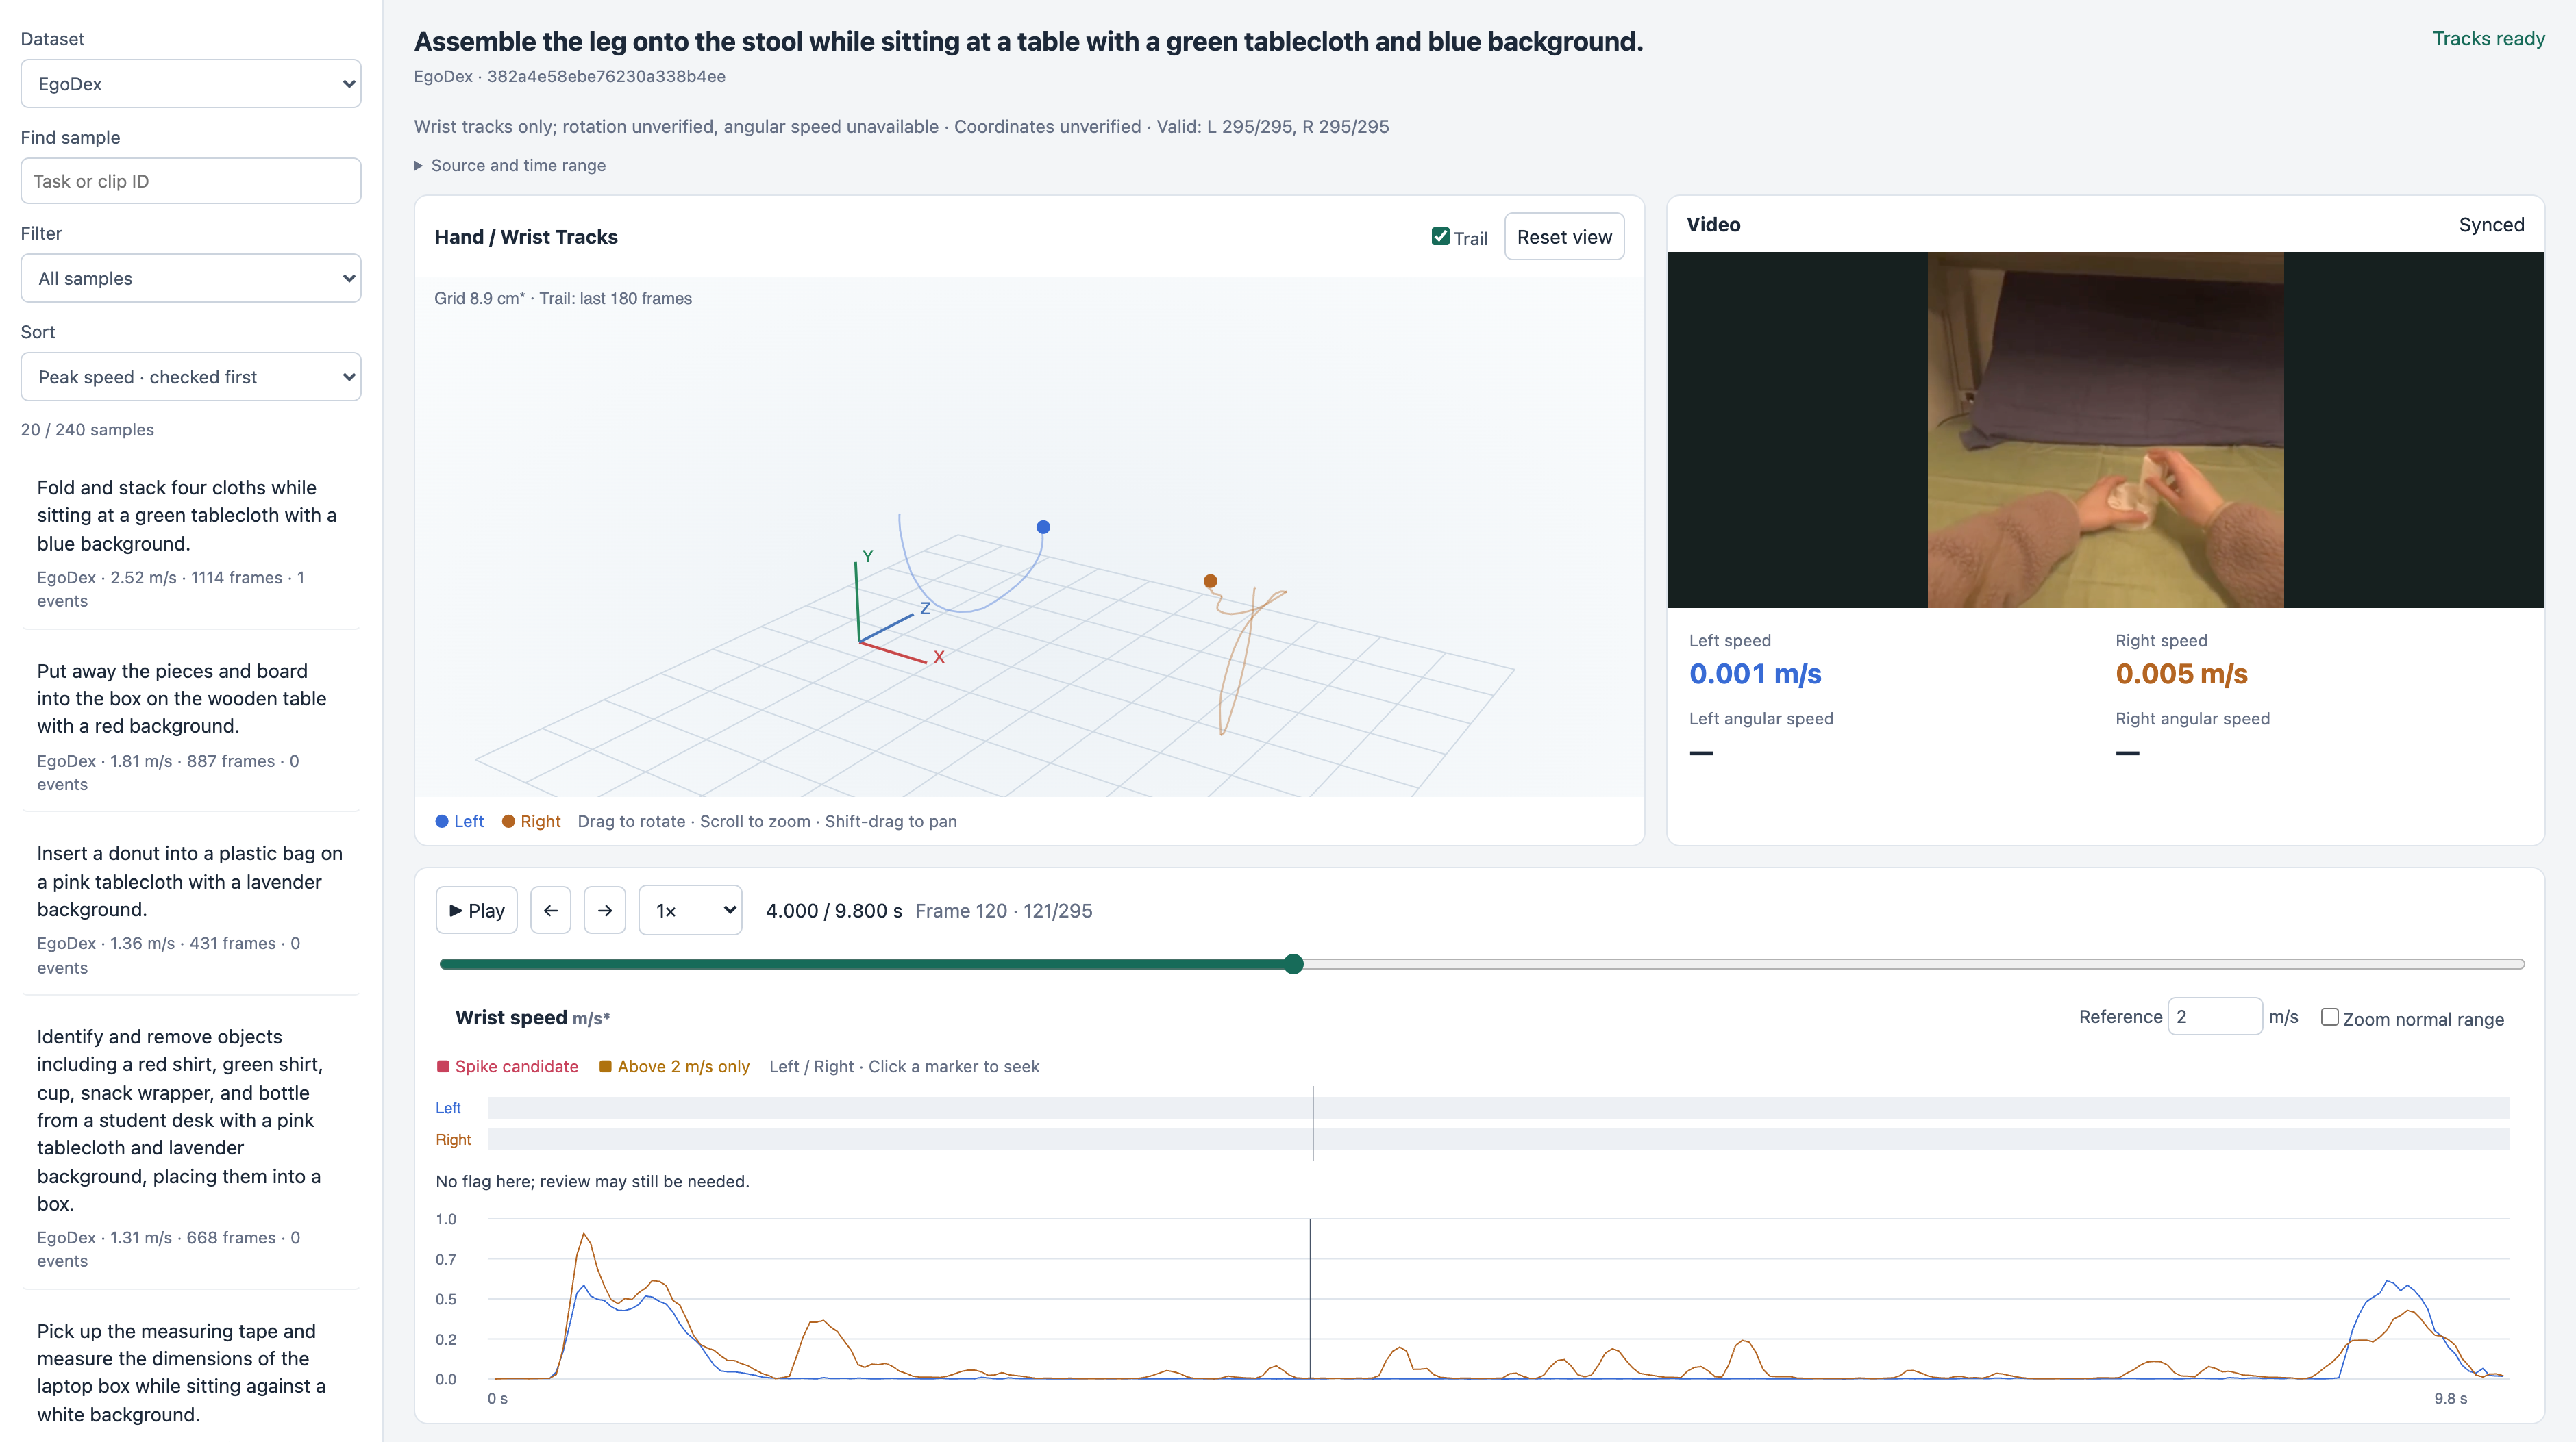Click the first speed peak in chart

(x=585, y=1235)
